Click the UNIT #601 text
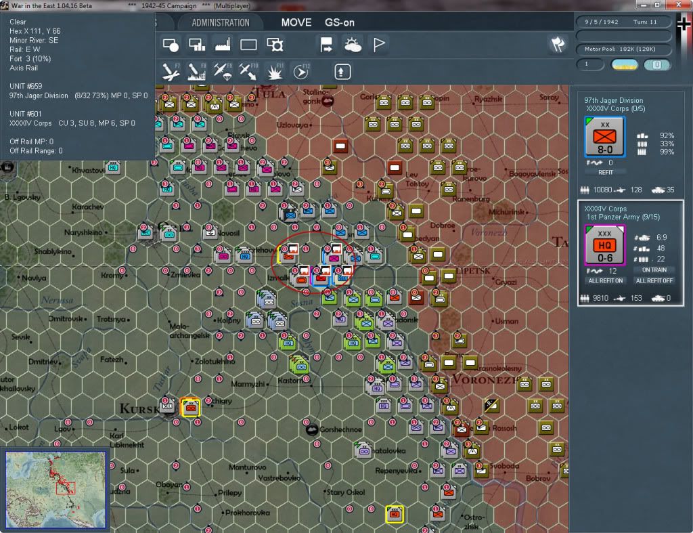Viewport: 693px width, 533px height. point(25,114)
